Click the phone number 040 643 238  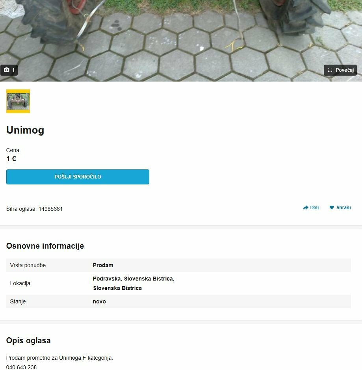click(x=21, y=367)
